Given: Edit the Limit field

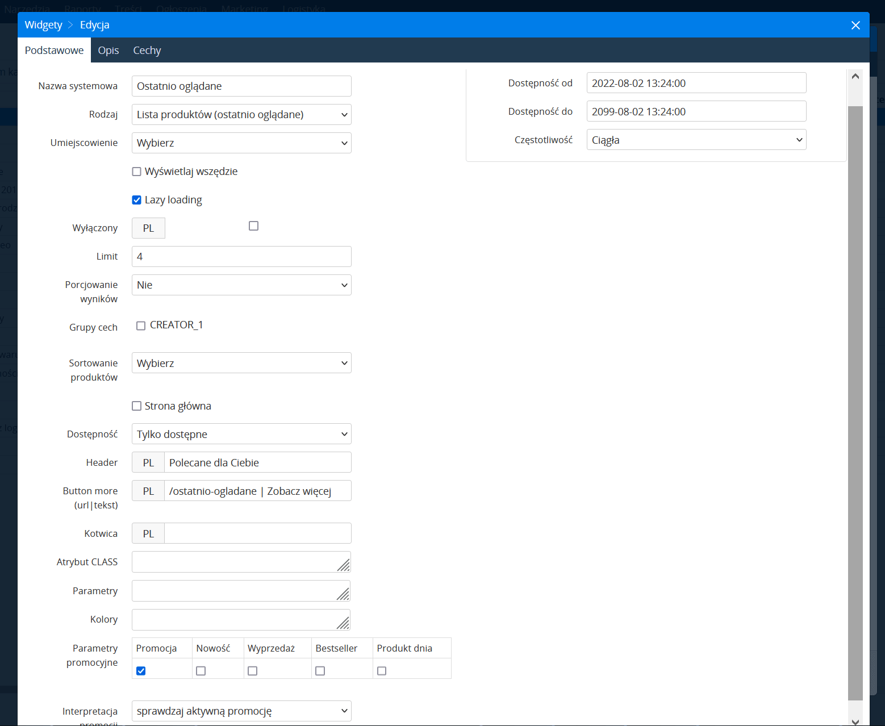Looking at the screenshot, I should (x=241, y=257).
